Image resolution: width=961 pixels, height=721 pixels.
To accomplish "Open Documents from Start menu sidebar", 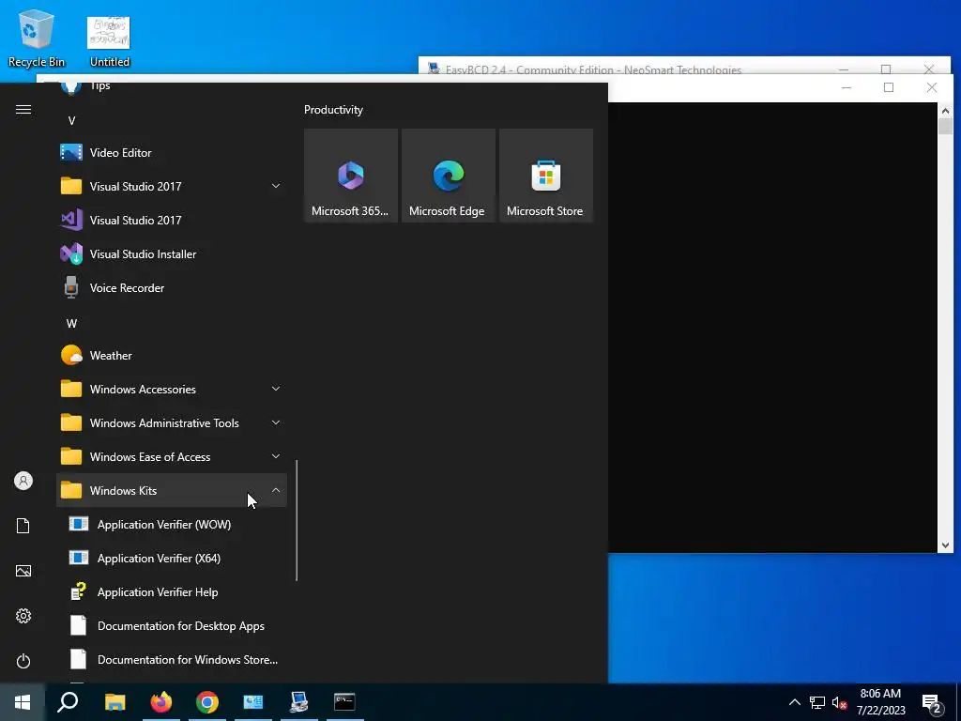I will pos(23,526).
